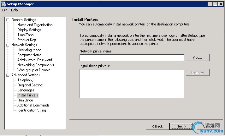Screen dimensions: 225x136
Task: Proceed with the Next button
Action: [x=181, y=126]
